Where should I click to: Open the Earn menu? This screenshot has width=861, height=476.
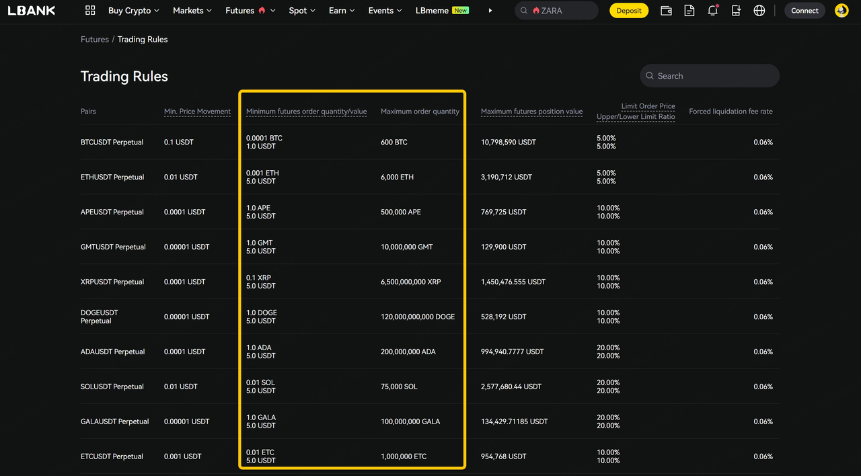coord(341,11)
